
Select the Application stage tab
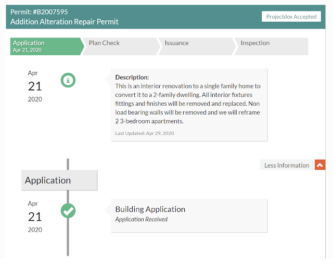tap(47, 46)
